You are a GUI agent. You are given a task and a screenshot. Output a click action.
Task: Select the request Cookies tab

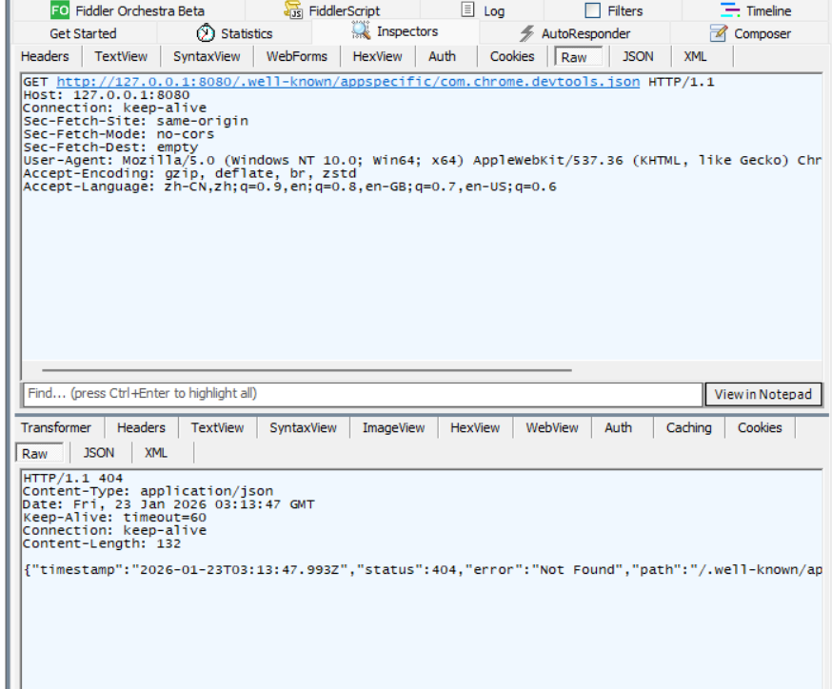512,56
